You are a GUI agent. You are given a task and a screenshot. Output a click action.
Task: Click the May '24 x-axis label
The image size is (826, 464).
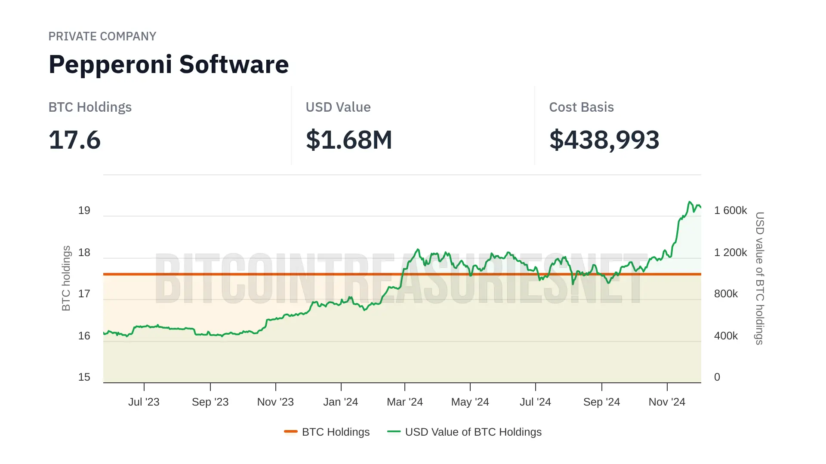tap(470, 402)
